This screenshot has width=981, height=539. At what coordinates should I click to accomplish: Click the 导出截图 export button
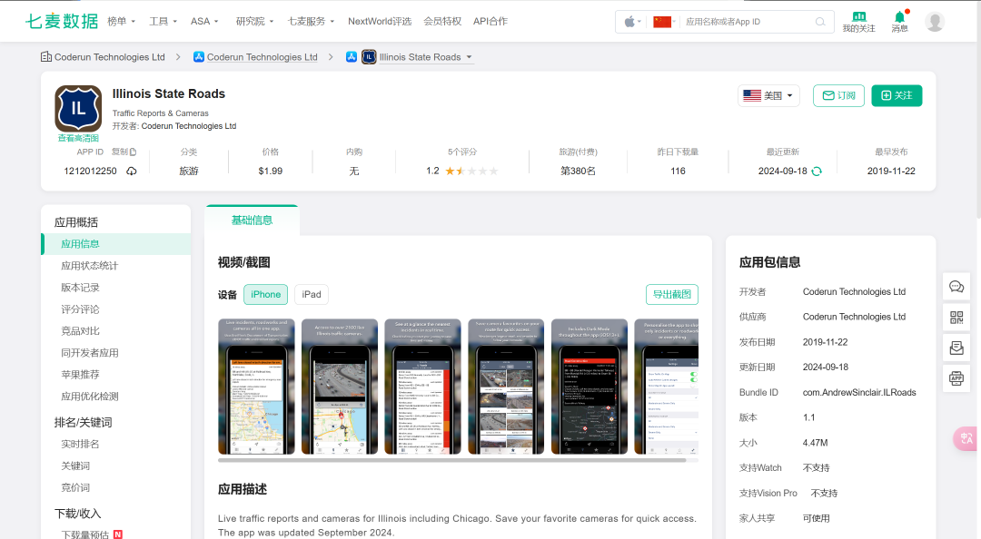pyautogui.click(x=672, y=295)
